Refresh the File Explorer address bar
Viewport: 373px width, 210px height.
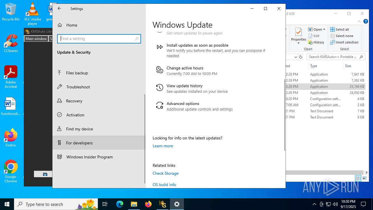click(301, 57)
